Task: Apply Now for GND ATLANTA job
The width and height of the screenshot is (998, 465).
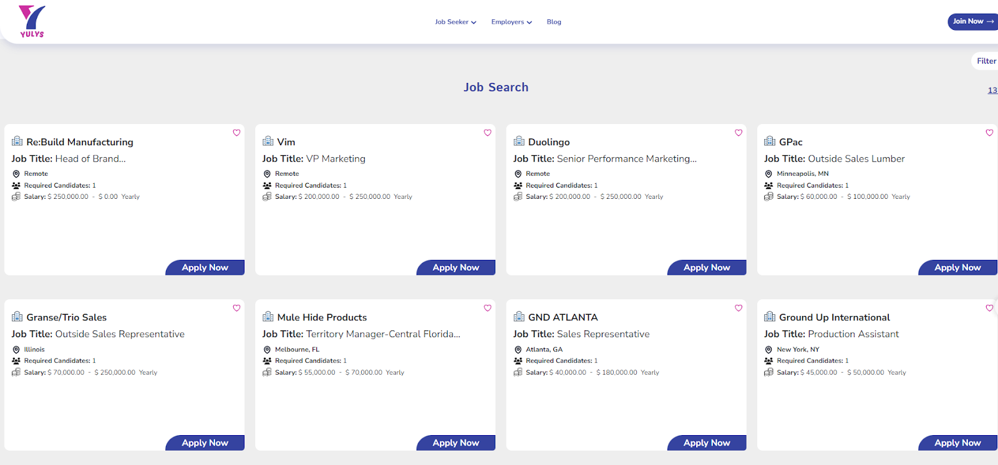Action: [x=707, y=443]
